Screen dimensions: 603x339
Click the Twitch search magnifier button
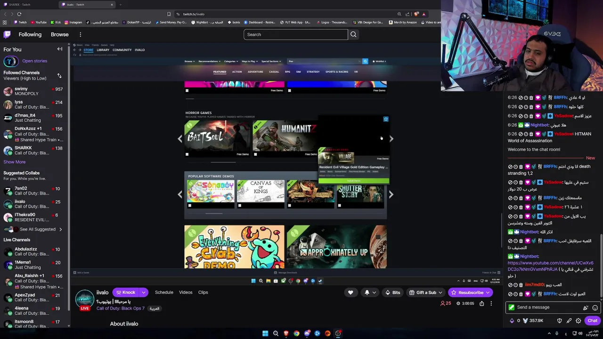353,34
